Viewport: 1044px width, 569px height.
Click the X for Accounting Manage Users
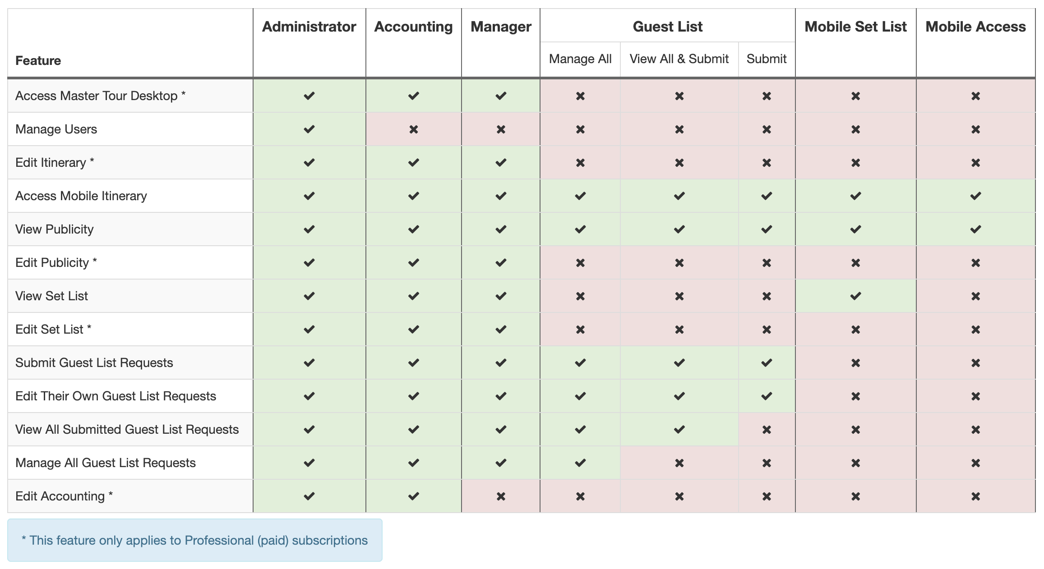(413, 129)
